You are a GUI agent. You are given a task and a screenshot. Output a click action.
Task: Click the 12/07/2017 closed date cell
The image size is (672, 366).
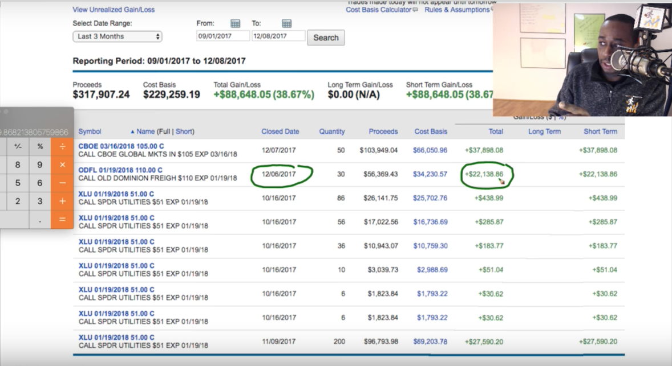(x=278, y=150)
